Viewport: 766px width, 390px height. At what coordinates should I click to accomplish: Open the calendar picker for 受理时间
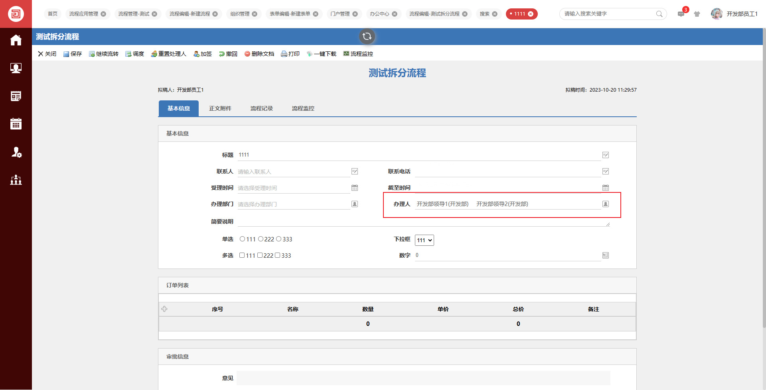click(354, 188)
